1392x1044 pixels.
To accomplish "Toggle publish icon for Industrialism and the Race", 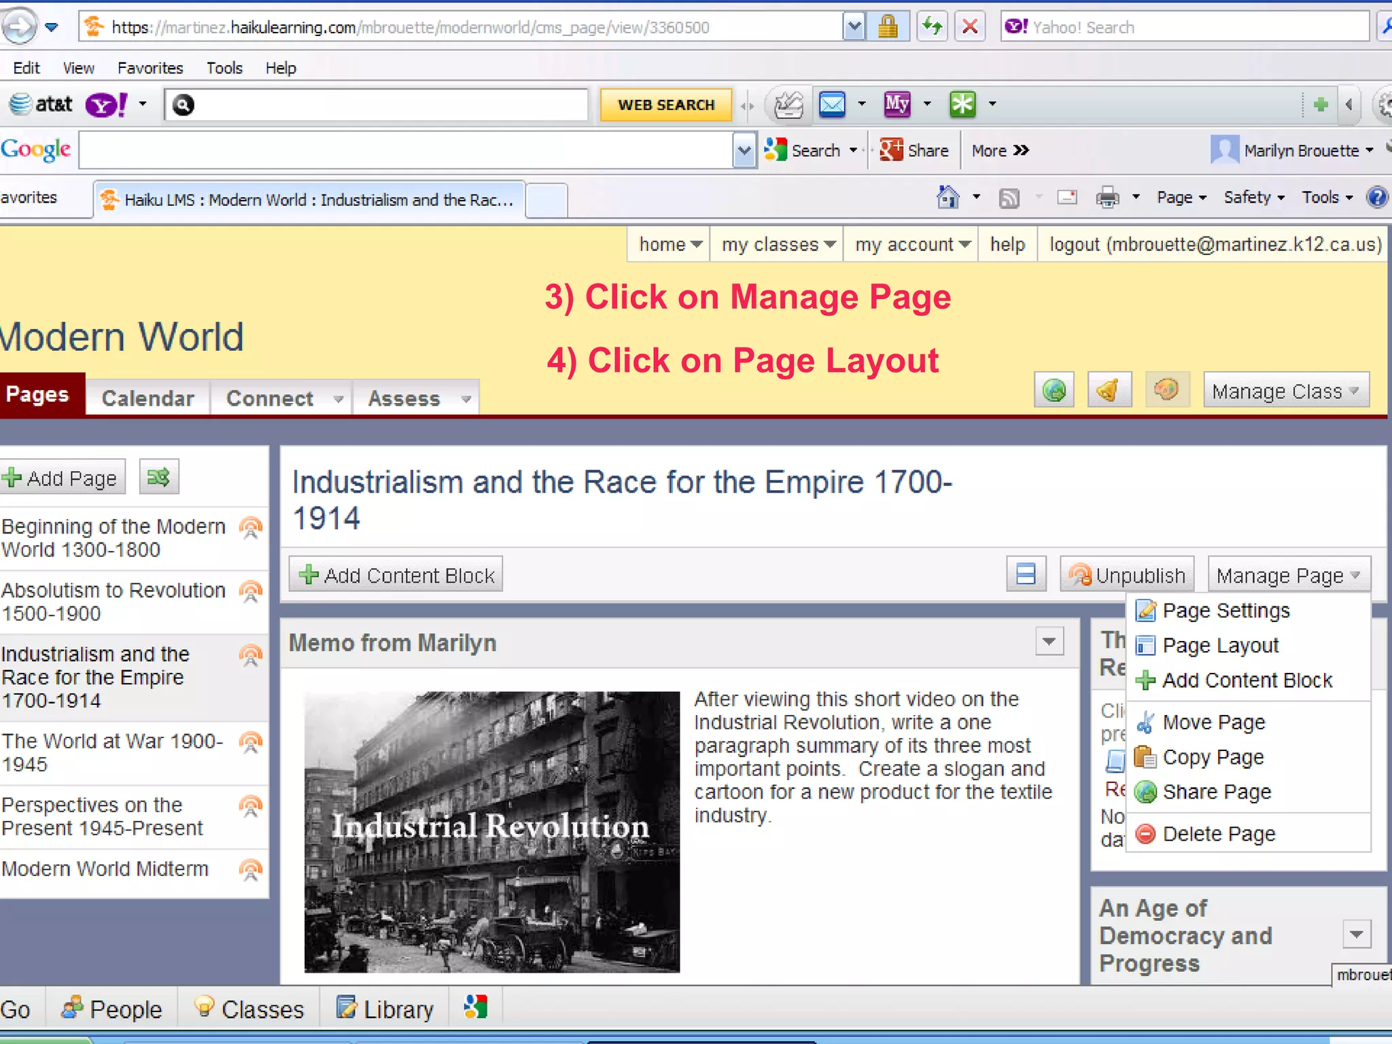I will pyautogui.click(x=251, y=656).
